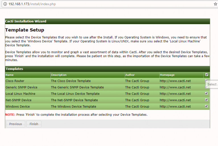This screenshot has height=146, width=218.
Task: Click the Cacti Installation Wizard title bar
Action: coord(107,21)
